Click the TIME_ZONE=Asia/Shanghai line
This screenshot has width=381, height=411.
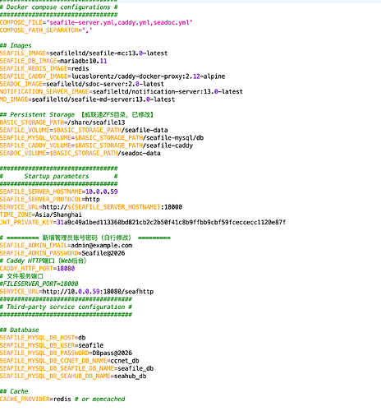[41, 215]
